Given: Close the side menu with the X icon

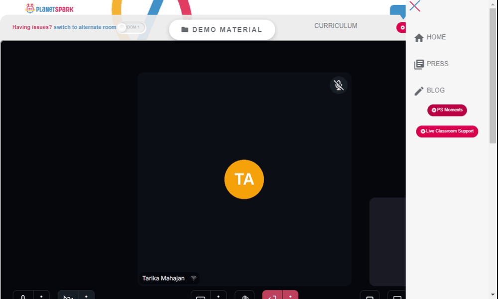Looking at the screenshot, I should click(x=415, y=6).
